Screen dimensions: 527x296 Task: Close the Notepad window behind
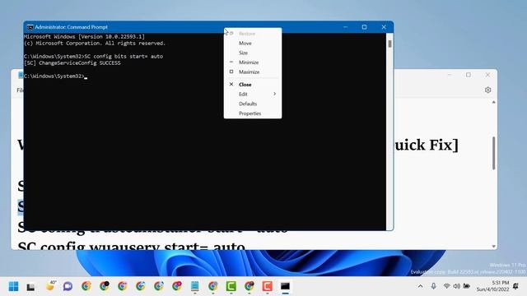487,75
